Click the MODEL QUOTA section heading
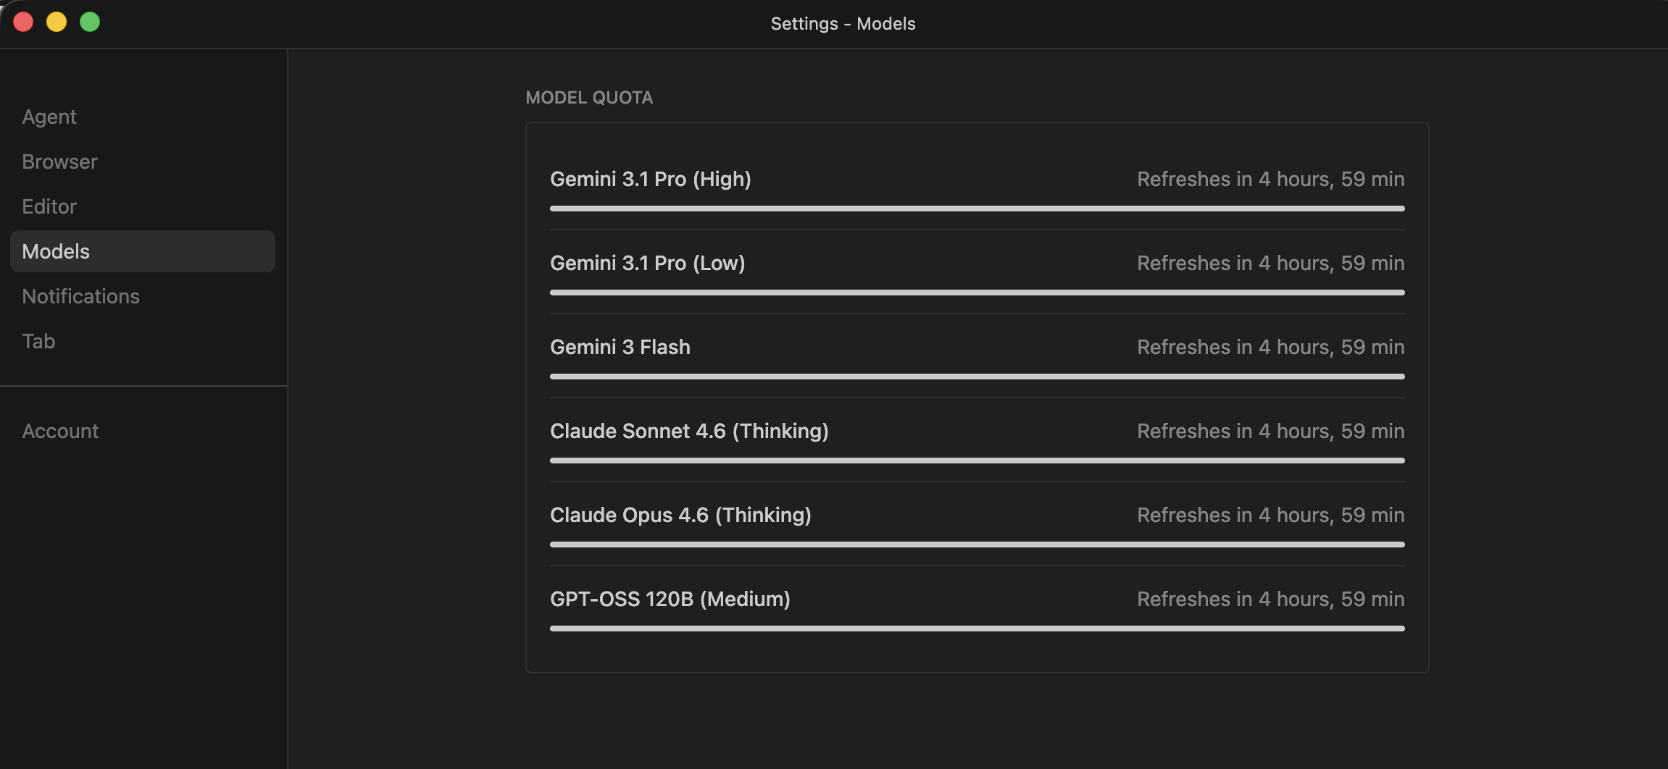The image size is (1668, 769). 589,98
